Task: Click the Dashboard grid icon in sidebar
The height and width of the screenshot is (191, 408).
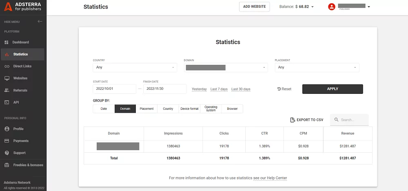Action: [x=7, y=42]
